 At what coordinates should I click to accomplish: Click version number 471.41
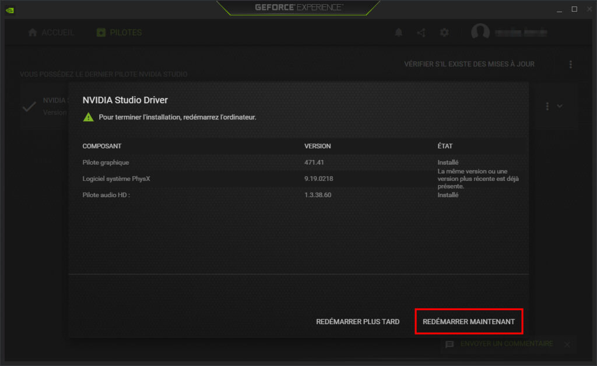click(314, 162)
